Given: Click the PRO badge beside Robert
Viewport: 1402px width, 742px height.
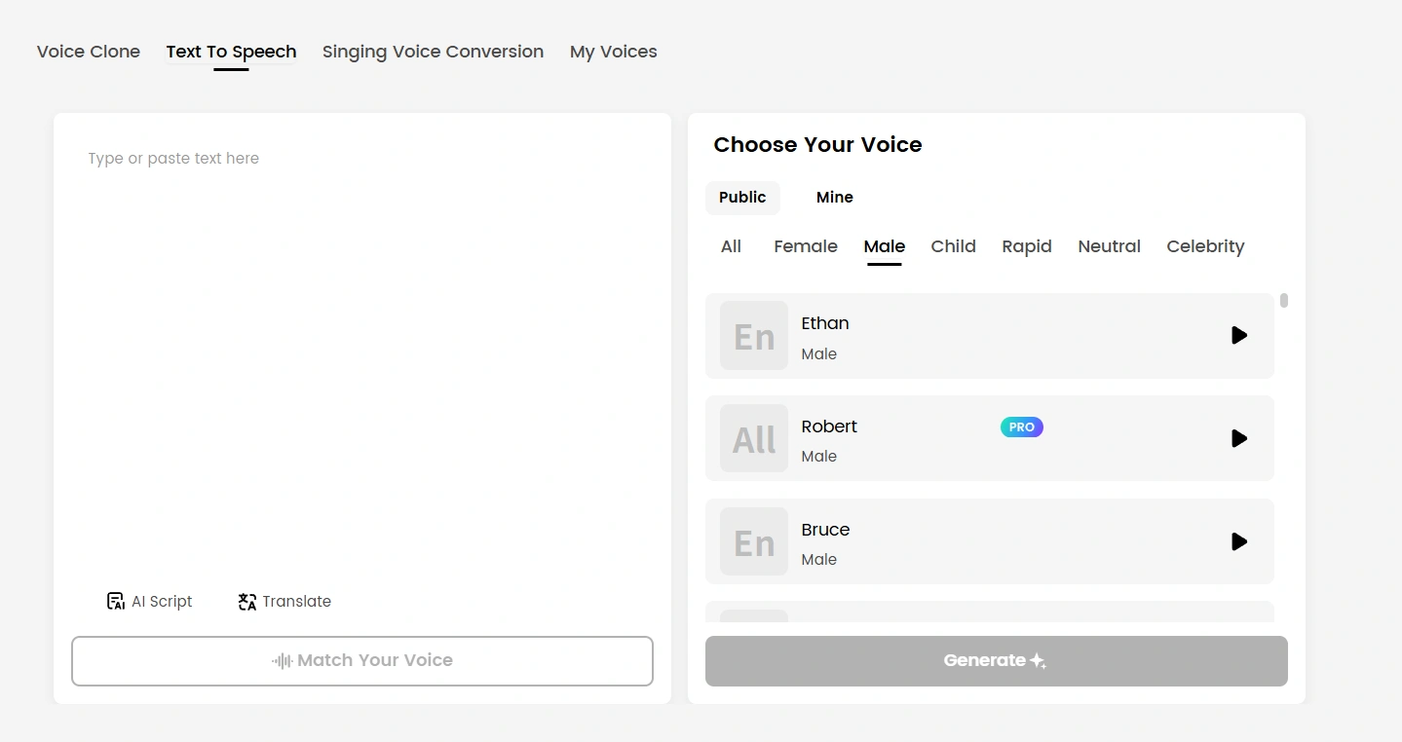Looking at the screenshot, I should [1021, 427].
